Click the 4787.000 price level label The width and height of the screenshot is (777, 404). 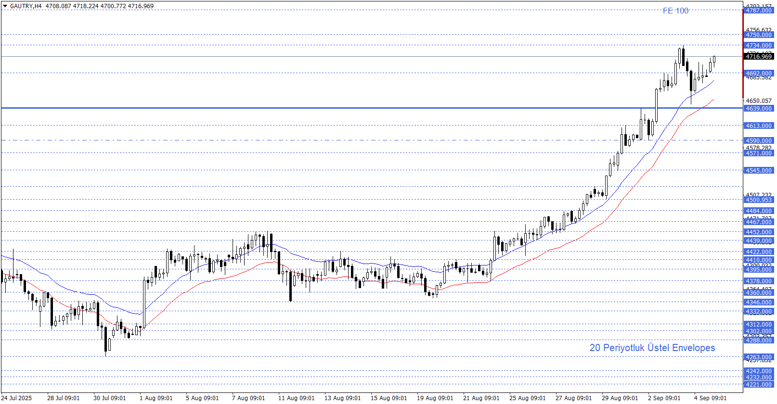tap(759, 11)
